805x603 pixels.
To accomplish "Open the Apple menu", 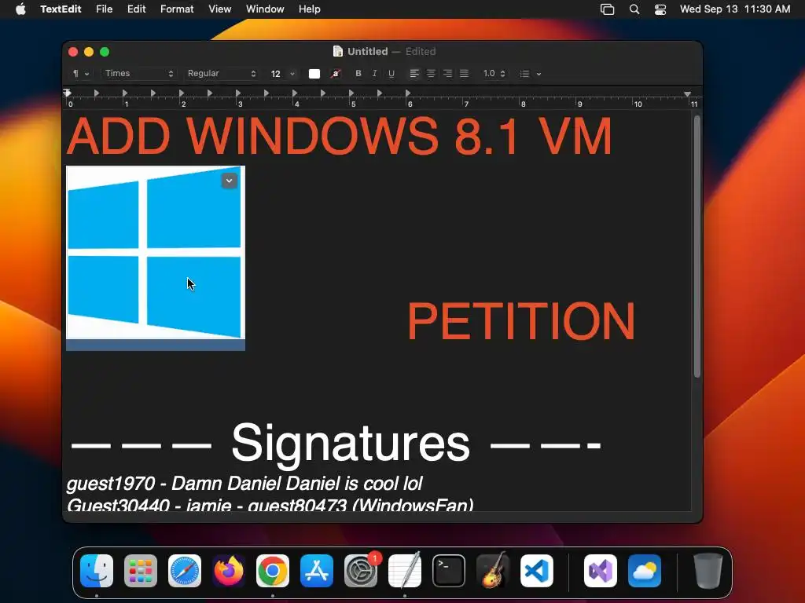I will [x=20, y=9].
